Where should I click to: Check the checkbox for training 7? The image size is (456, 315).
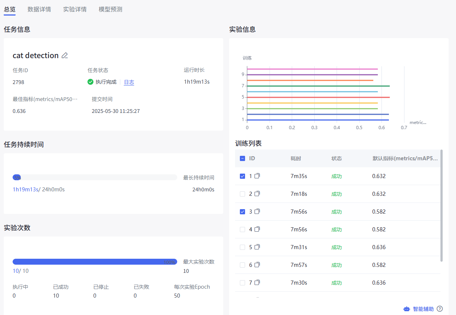point(242,283)
